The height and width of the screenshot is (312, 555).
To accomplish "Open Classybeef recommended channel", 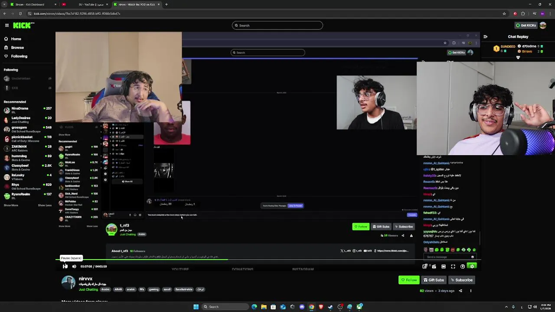I will 28,167.
